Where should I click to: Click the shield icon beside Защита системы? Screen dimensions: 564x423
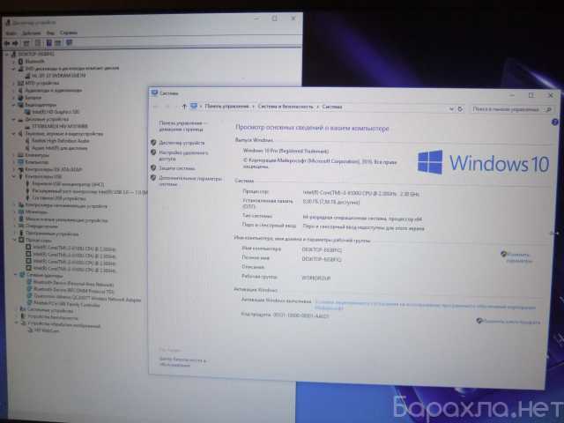click(x=153, y=168)
